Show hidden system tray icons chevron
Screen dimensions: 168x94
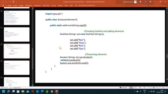point(135,91)
